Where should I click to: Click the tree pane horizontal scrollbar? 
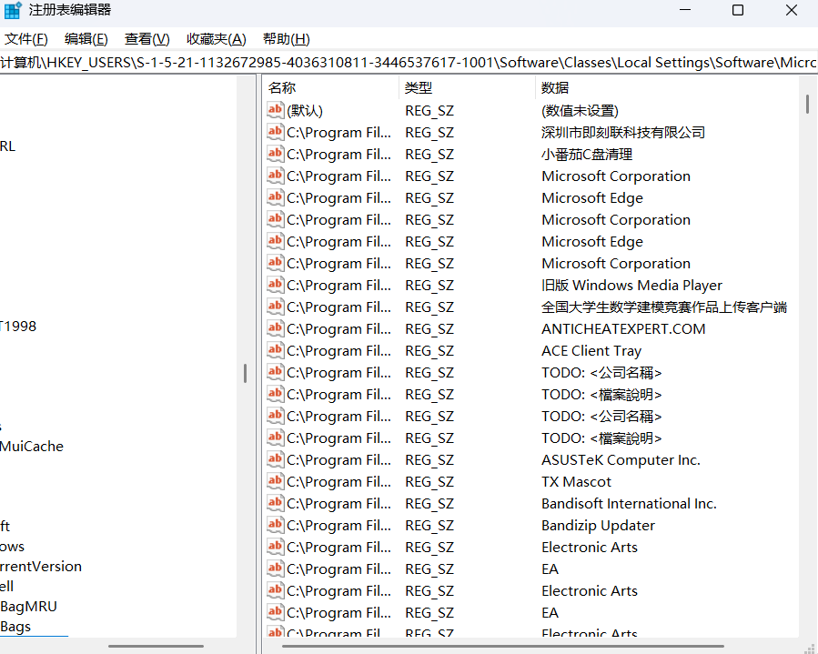coord(156,646)
